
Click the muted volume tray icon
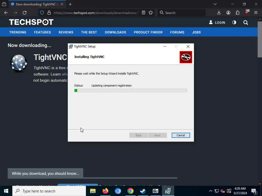[223, 191]
